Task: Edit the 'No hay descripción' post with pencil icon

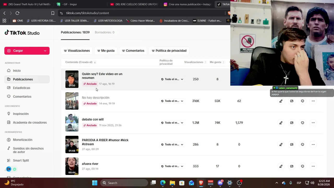Action: click(x=281, y=101)
